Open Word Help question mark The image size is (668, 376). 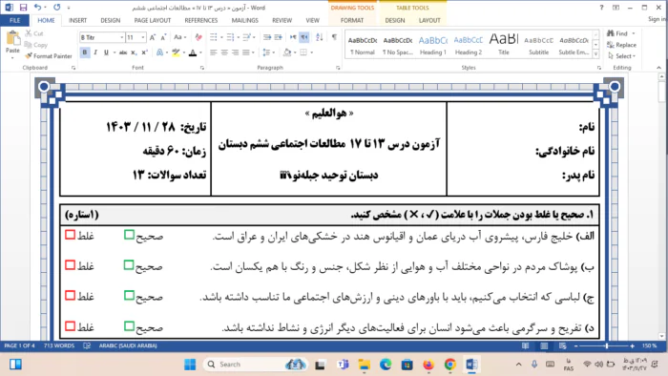pos(601,8)
